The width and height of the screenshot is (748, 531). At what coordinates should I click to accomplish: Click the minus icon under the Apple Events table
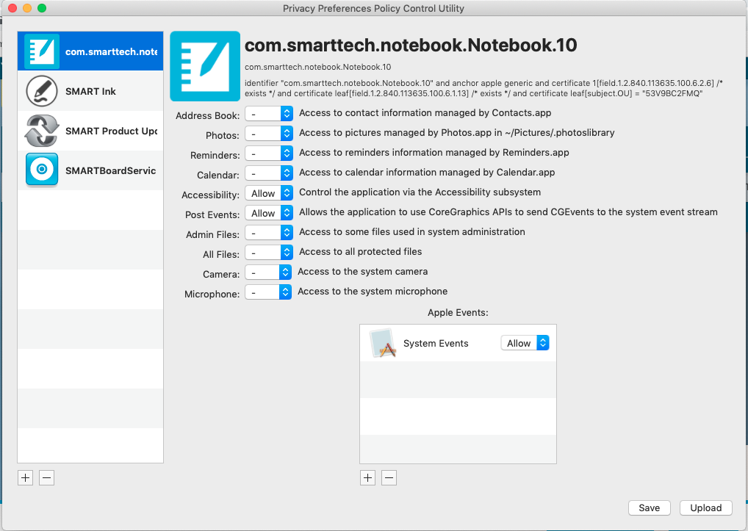pyautogui.click(x=389, y=477)
